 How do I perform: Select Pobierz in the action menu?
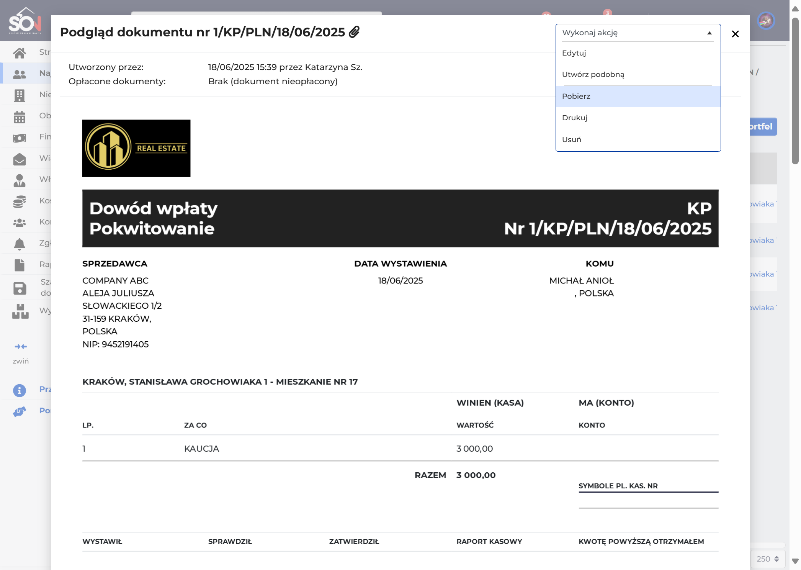point(638,97)
